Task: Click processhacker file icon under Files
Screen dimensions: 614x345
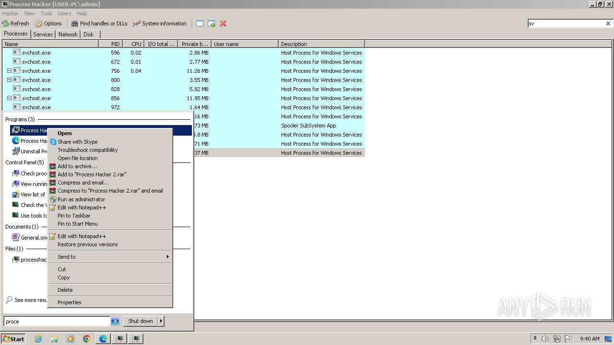Action: tap(16, 260)
